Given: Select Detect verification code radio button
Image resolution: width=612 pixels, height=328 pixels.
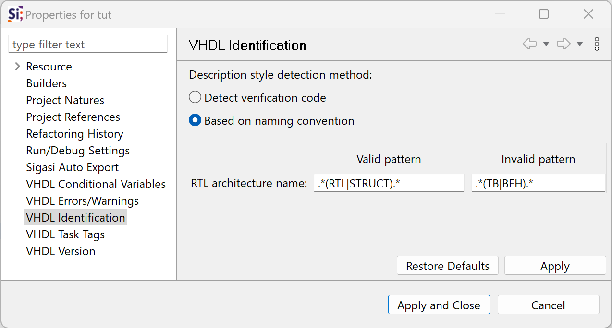Looking at the screenshot, I should 195,97.
